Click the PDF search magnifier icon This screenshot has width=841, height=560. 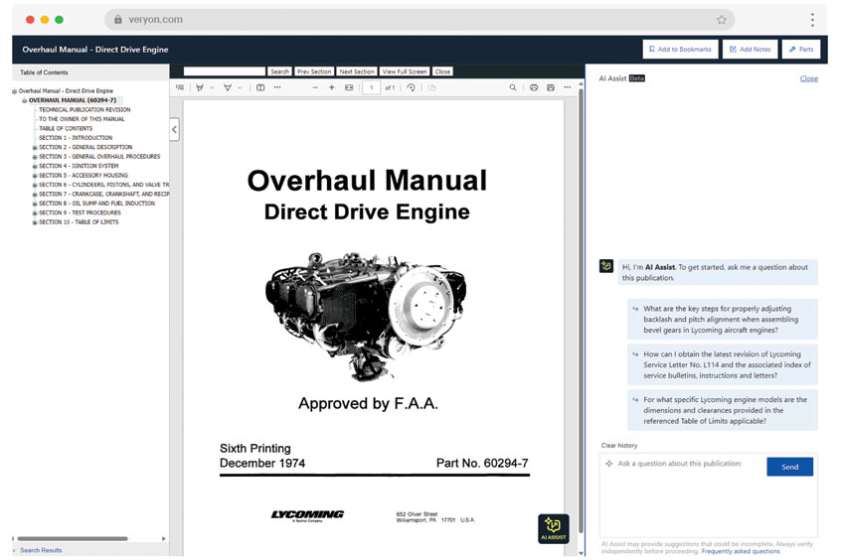click(513, 87)
